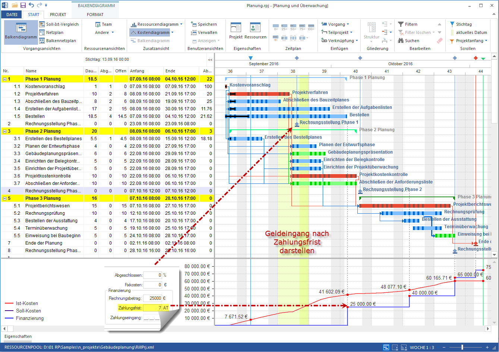Open Kostendiagramm dropdown arrow
Viewport: 499px width, 352px height.
coord(173,32)
